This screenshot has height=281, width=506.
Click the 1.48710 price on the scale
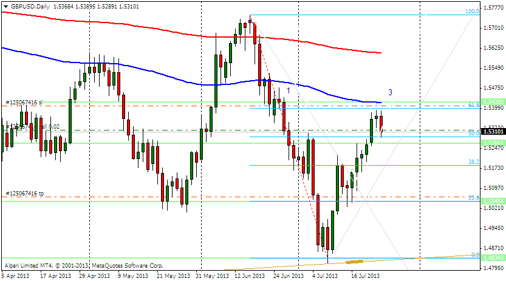493,248
